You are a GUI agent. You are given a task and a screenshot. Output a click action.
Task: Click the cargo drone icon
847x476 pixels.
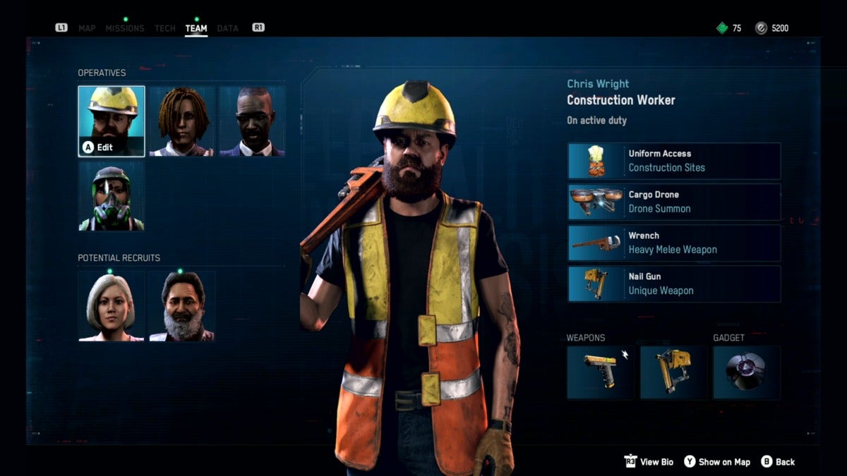tap(596, 202)
